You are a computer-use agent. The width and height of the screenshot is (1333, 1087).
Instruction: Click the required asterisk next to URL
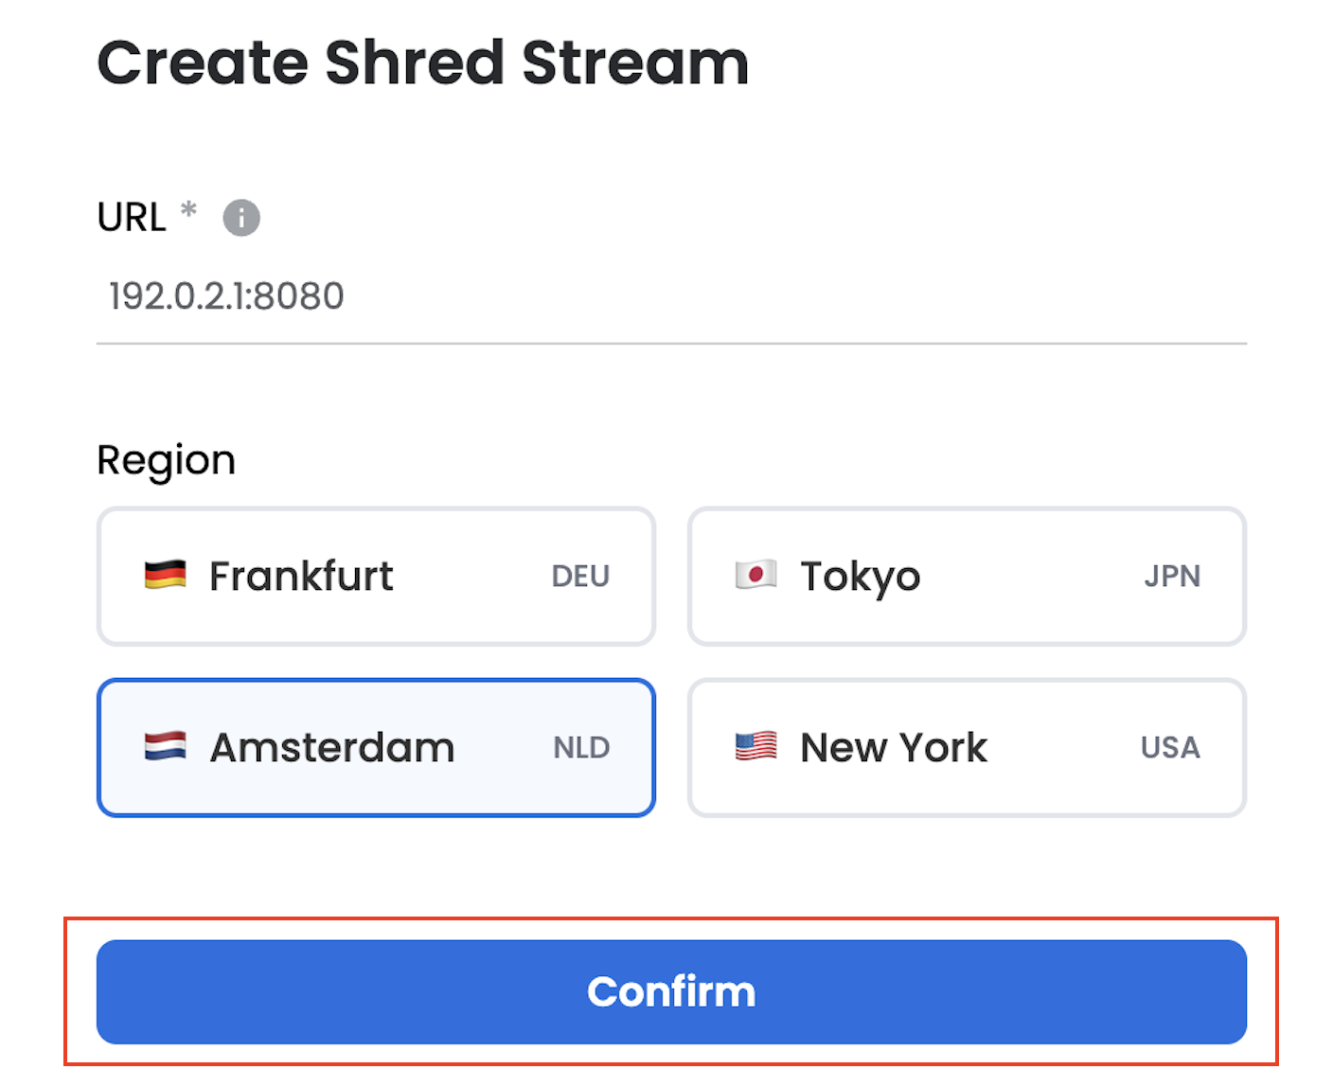189,209
